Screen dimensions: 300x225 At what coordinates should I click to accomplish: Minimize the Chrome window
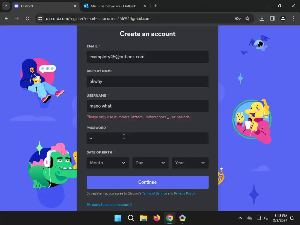pos(266,6)
